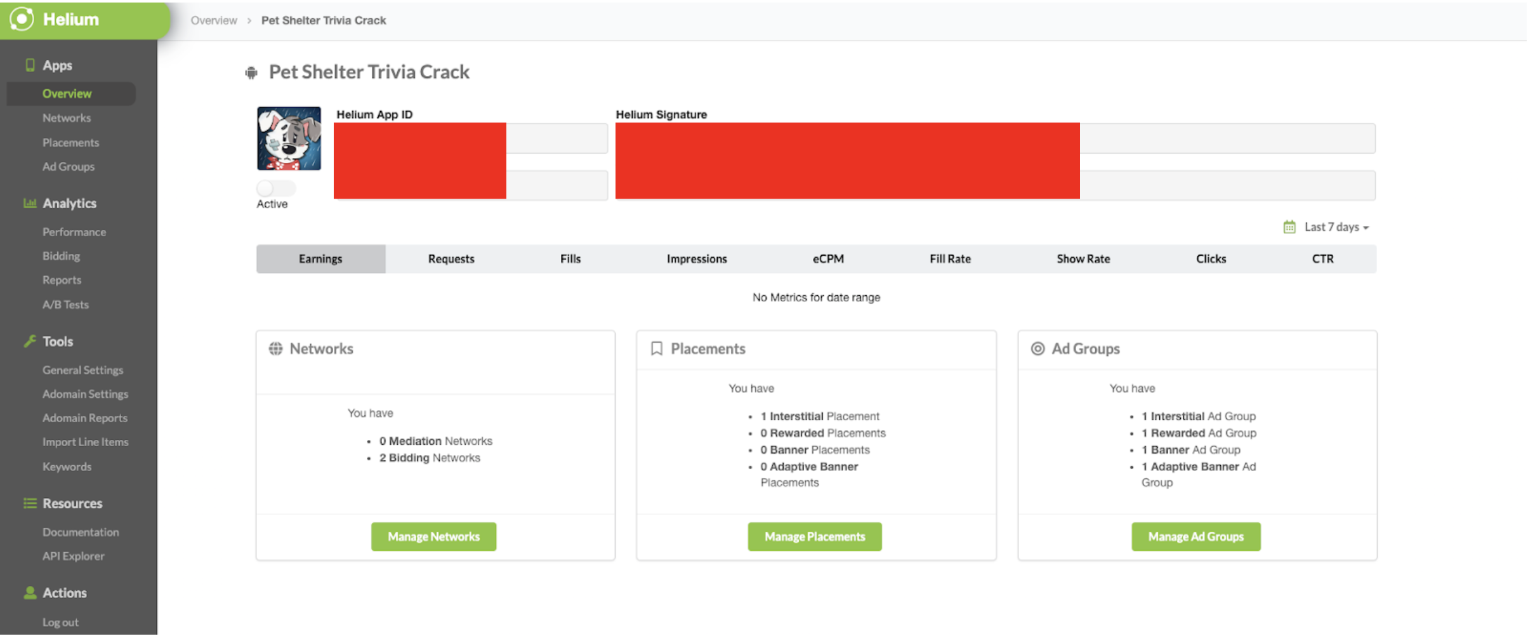Image resolution: width=1528 pixels, height=641 pixels.
Task: Open Reports under Analytics
Action: click(x=62, y=280)
